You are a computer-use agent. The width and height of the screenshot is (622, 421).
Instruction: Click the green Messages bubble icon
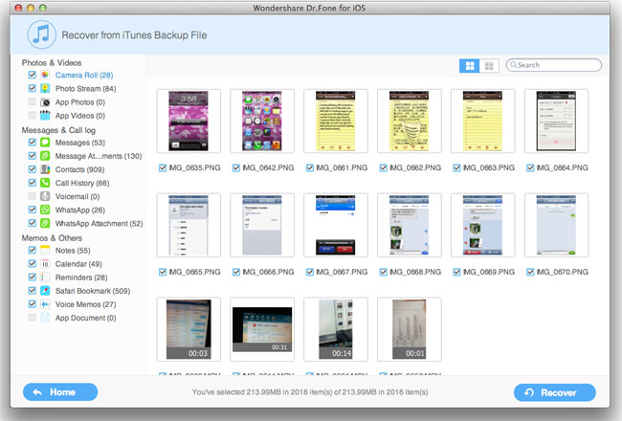coord(45,142)
